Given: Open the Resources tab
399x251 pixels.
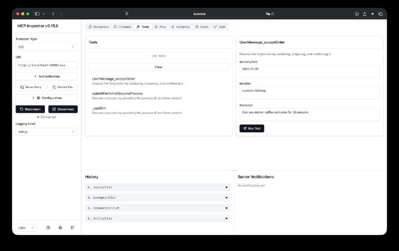Looking at the screenshot, I should pyautogui.click(x=98, y=27).
